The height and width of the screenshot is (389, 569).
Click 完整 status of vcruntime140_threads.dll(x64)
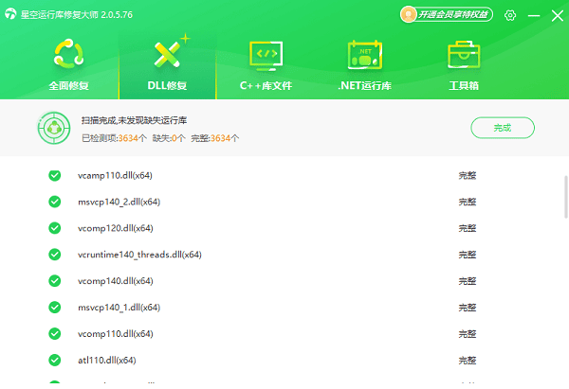(468, 255)
